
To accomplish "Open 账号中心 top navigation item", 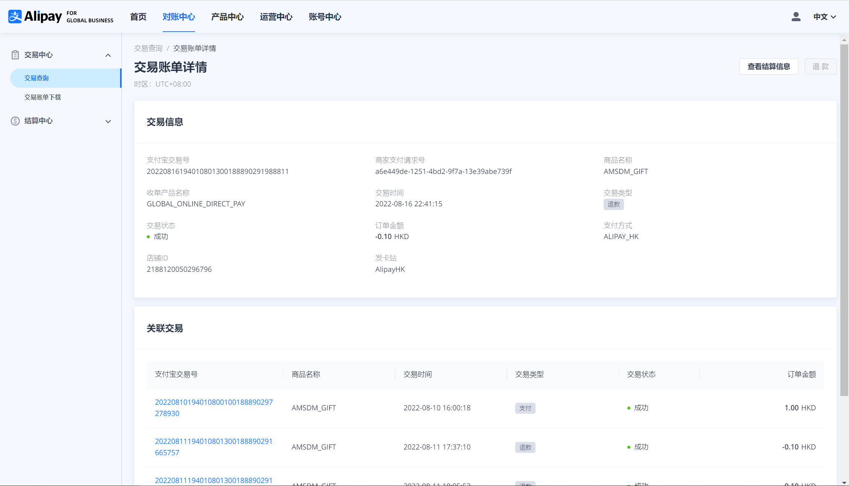I will click(x=325, y=17).
